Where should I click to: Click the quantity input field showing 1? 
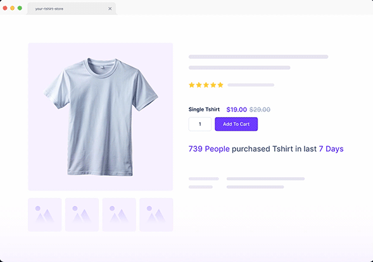[x=200, y=124]
